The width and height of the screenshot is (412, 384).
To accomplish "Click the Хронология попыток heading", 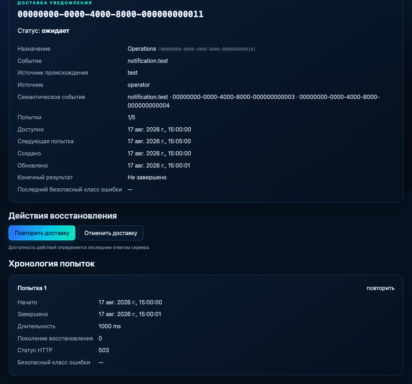I will 51,264.
